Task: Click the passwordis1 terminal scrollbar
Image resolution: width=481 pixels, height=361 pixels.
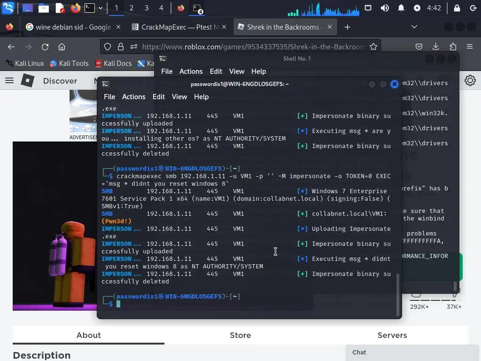Action: pos(398,295)
